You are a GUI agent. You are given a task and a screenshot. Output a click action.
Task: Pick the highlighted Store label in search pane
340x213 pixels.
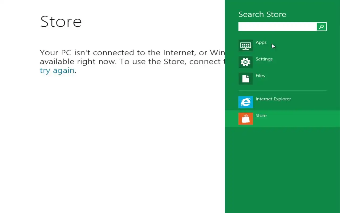pyautogui.click(x=261, y=116)
